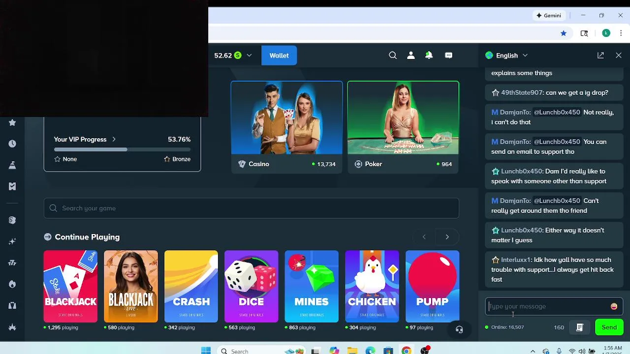Open My Bets checklist icon in sidebar
Screen dimensions: 630x354
pyautogui.click(x=12, y=186)
